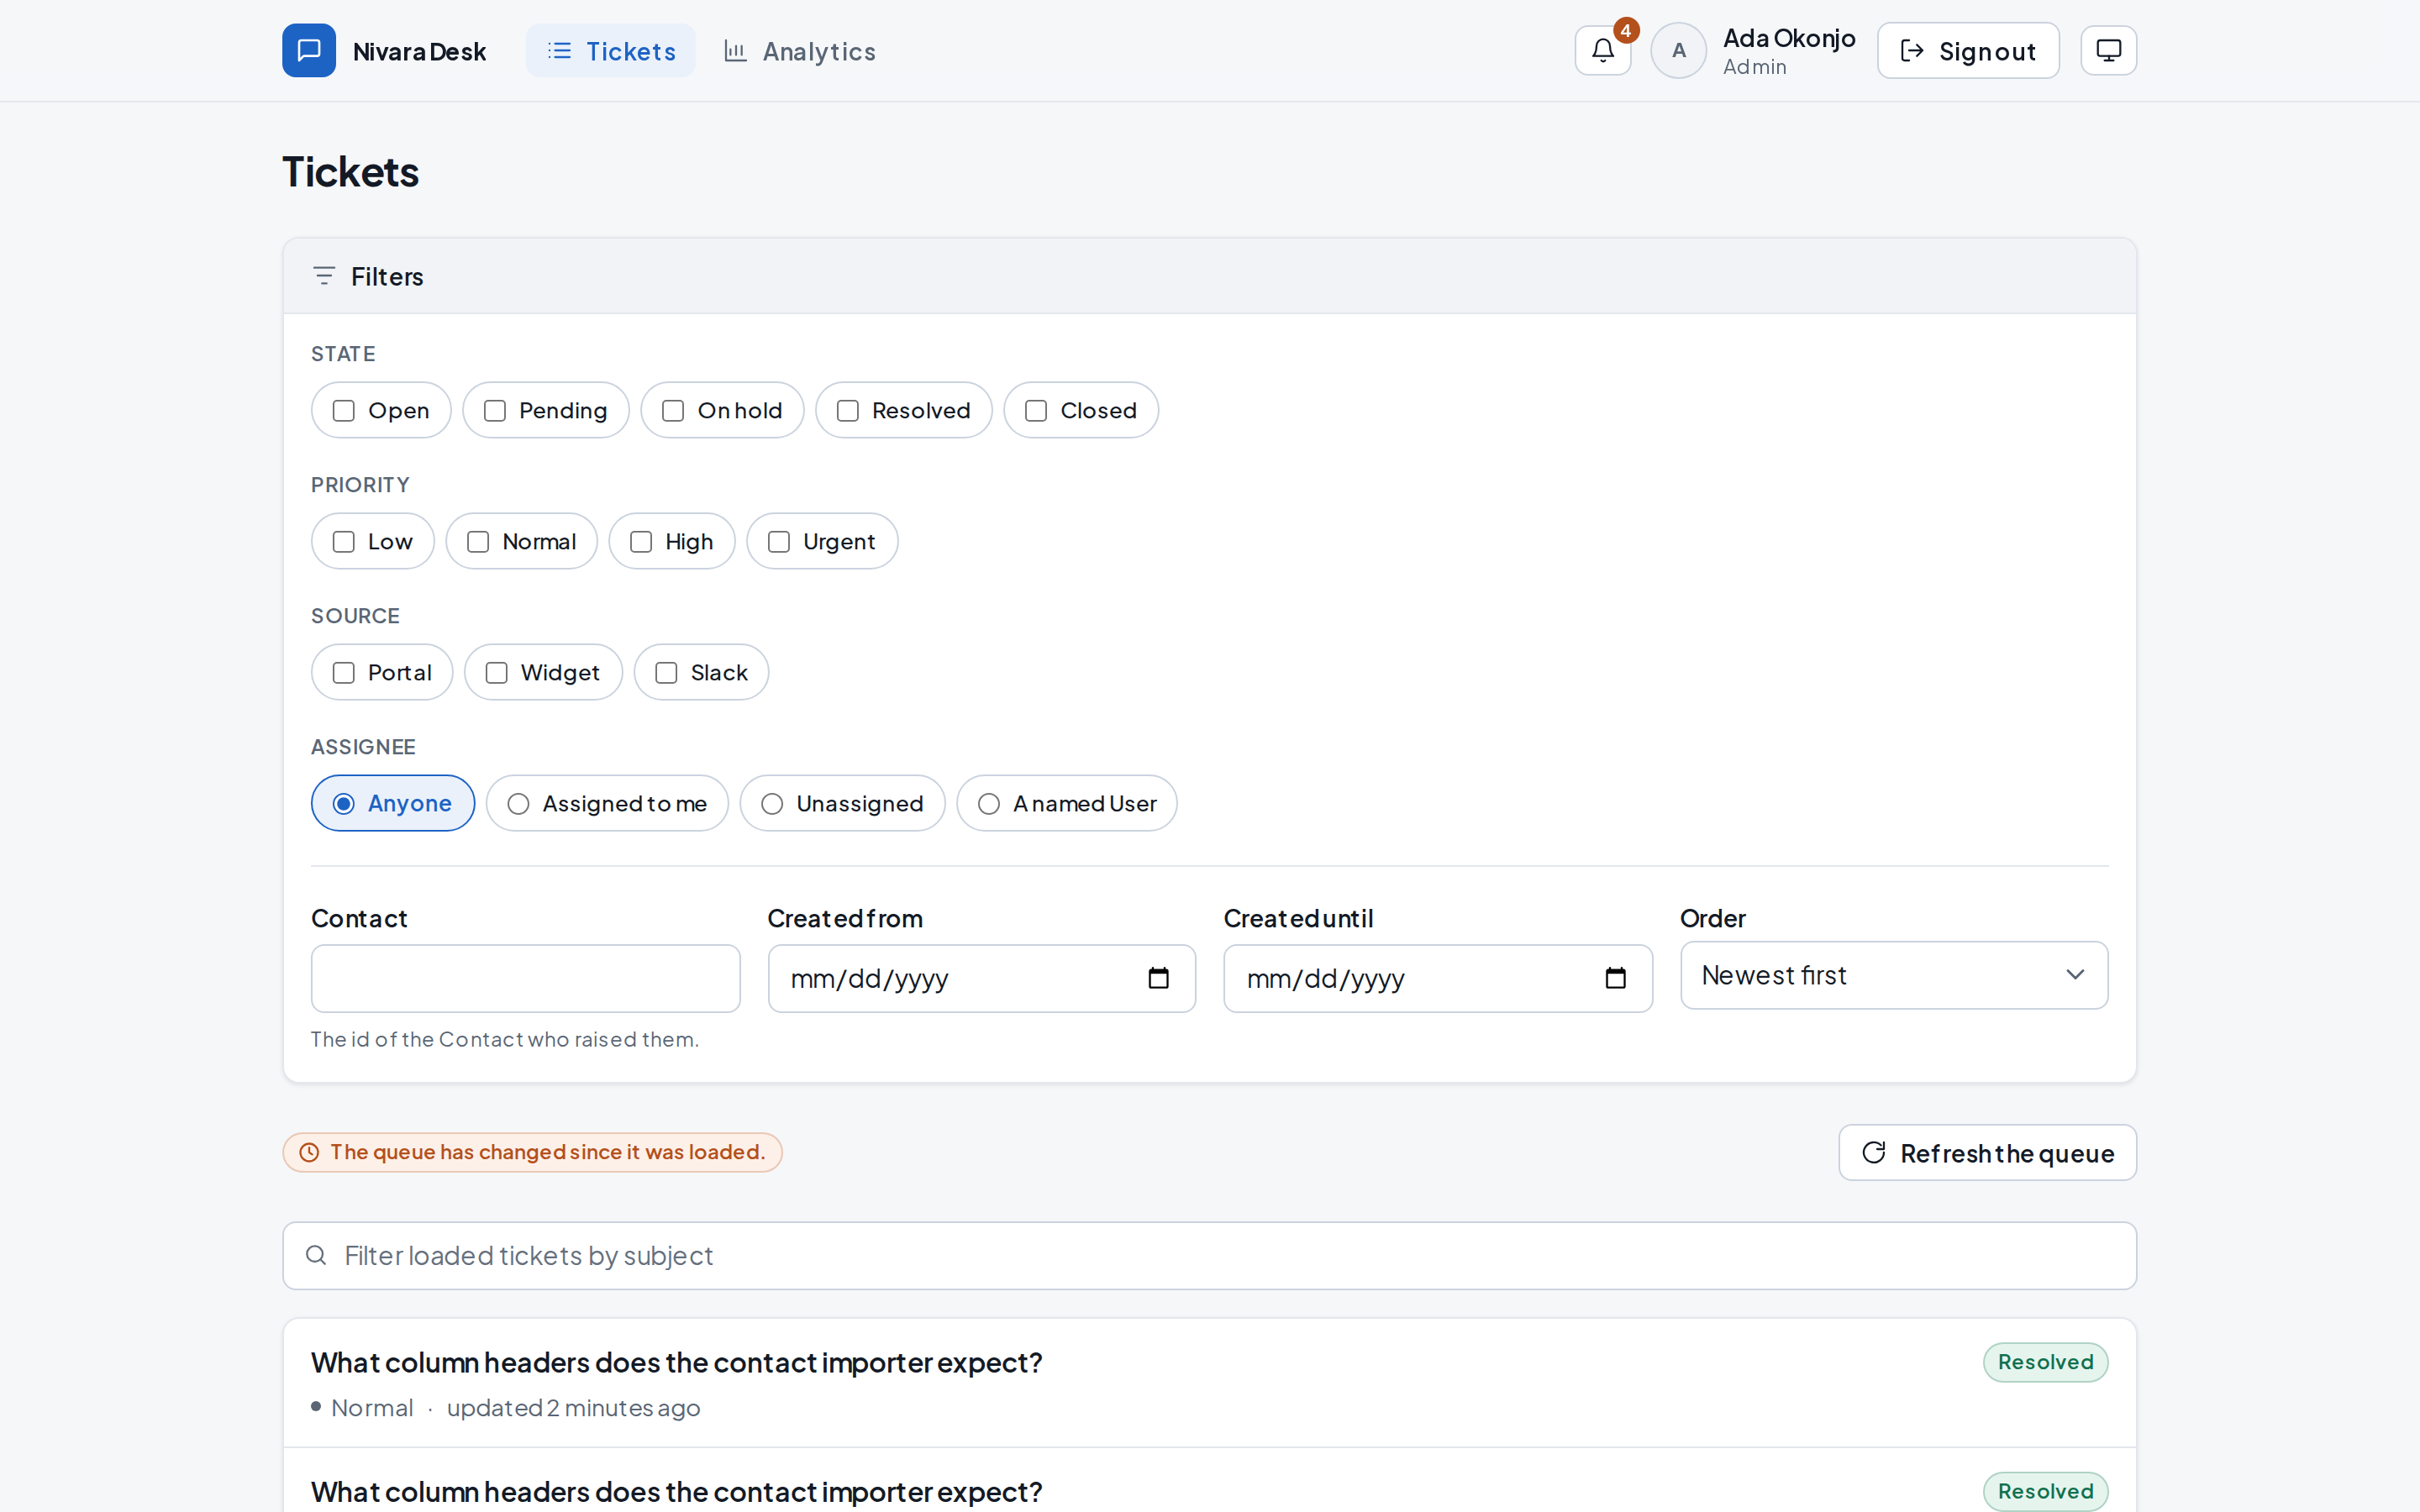Sign out of the account
2420x1512 pixels.
tap(1968, 50)
